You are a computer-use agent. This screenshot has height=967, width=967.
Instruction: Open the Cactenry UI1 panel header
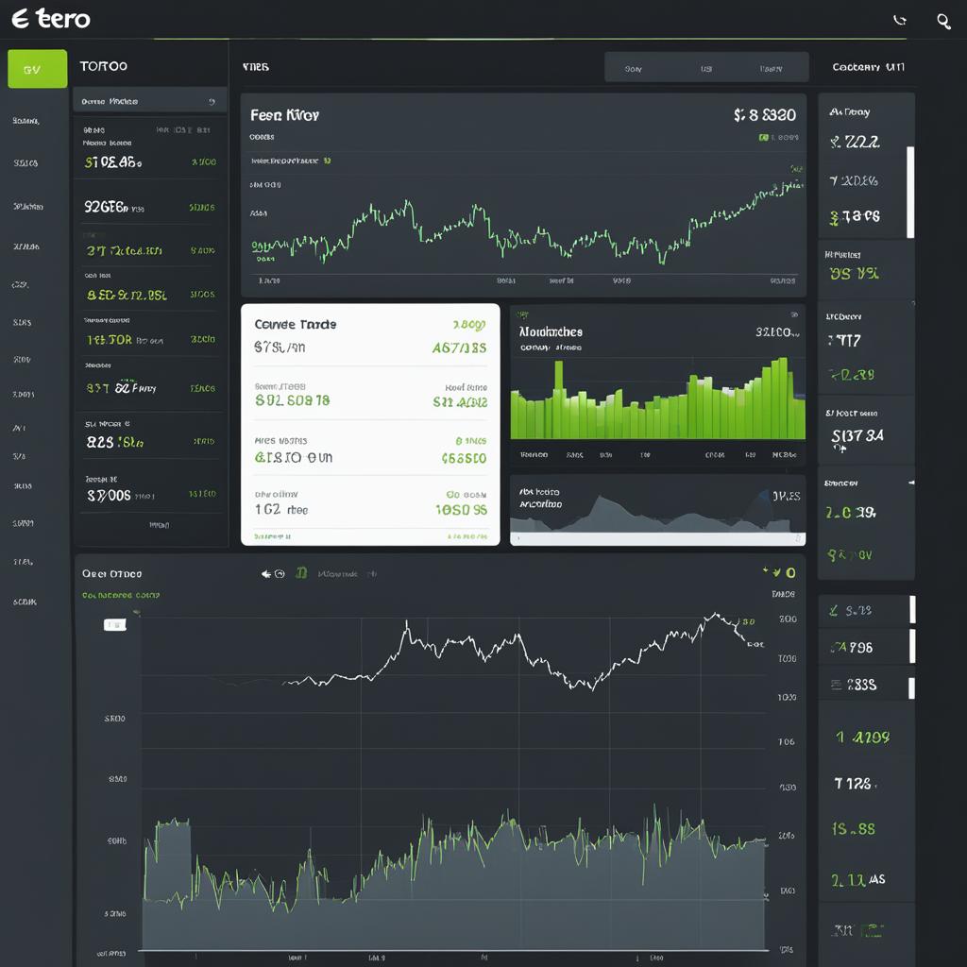(868, 67)
